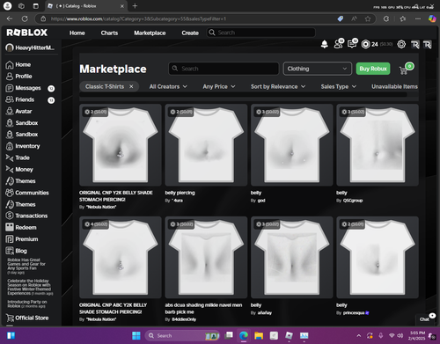This screenshot has height=344, width=440.
Task: Open ORIGINAL CNP ABC Y2K BELLY shirt thumbnail
Action: tap(121, 258)
